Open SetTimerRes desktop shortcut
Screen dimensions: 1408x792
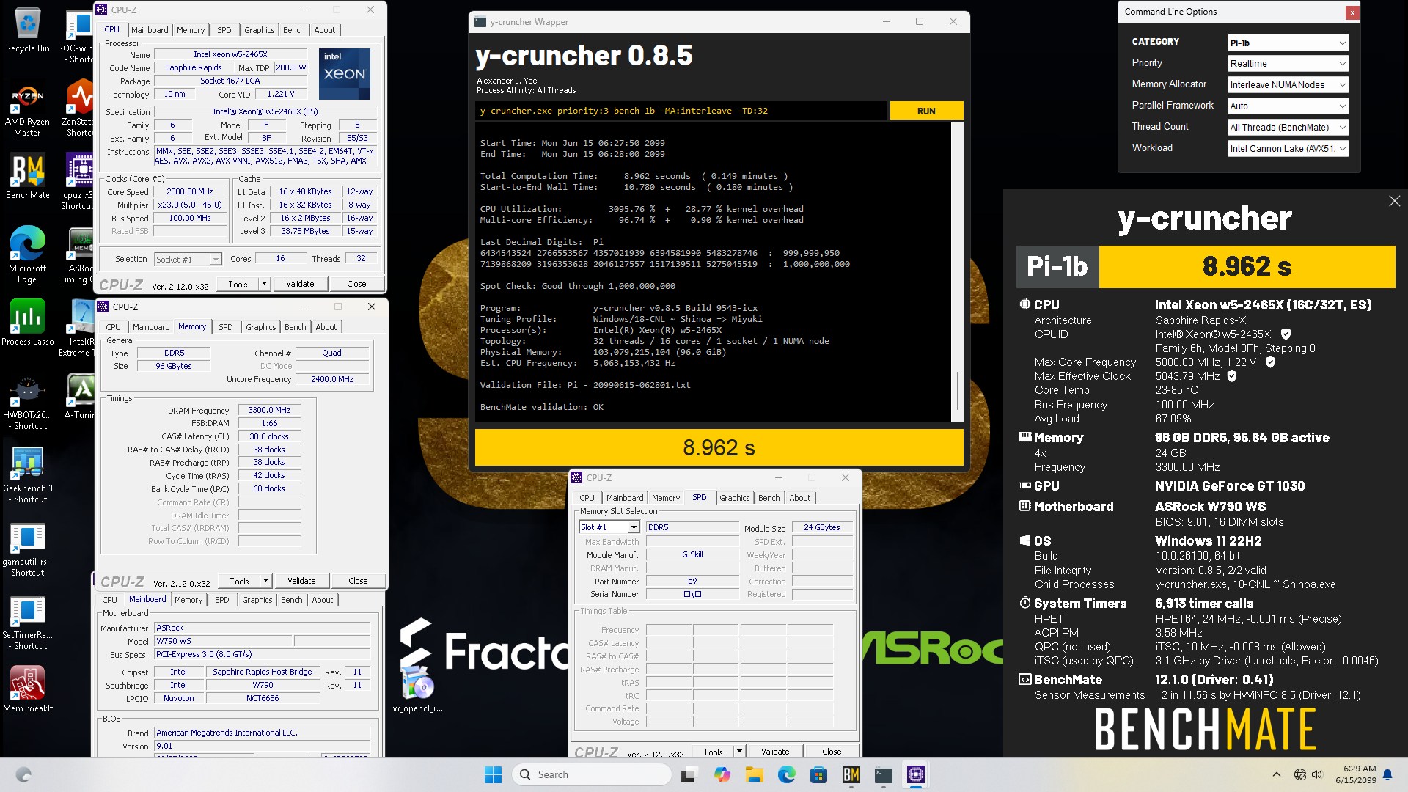[x=27, y=623]
